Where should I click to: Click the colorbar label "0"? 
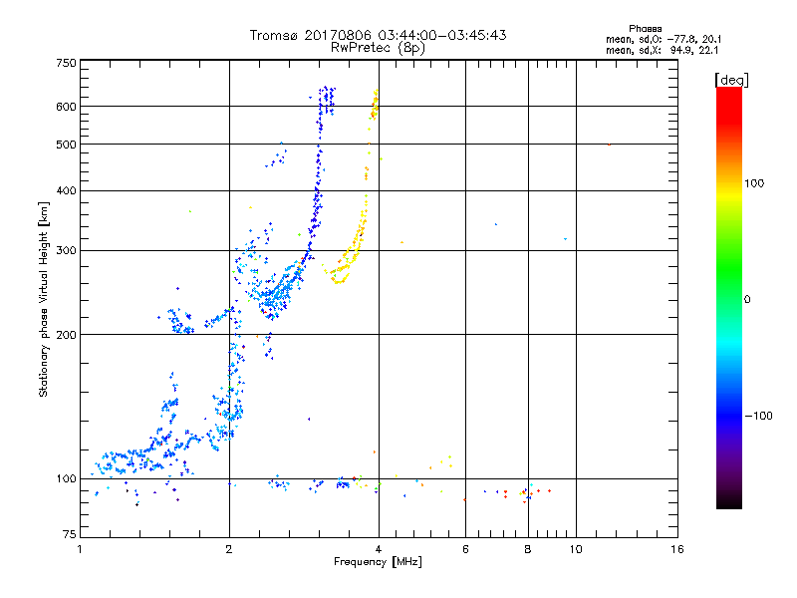point(747,300)
